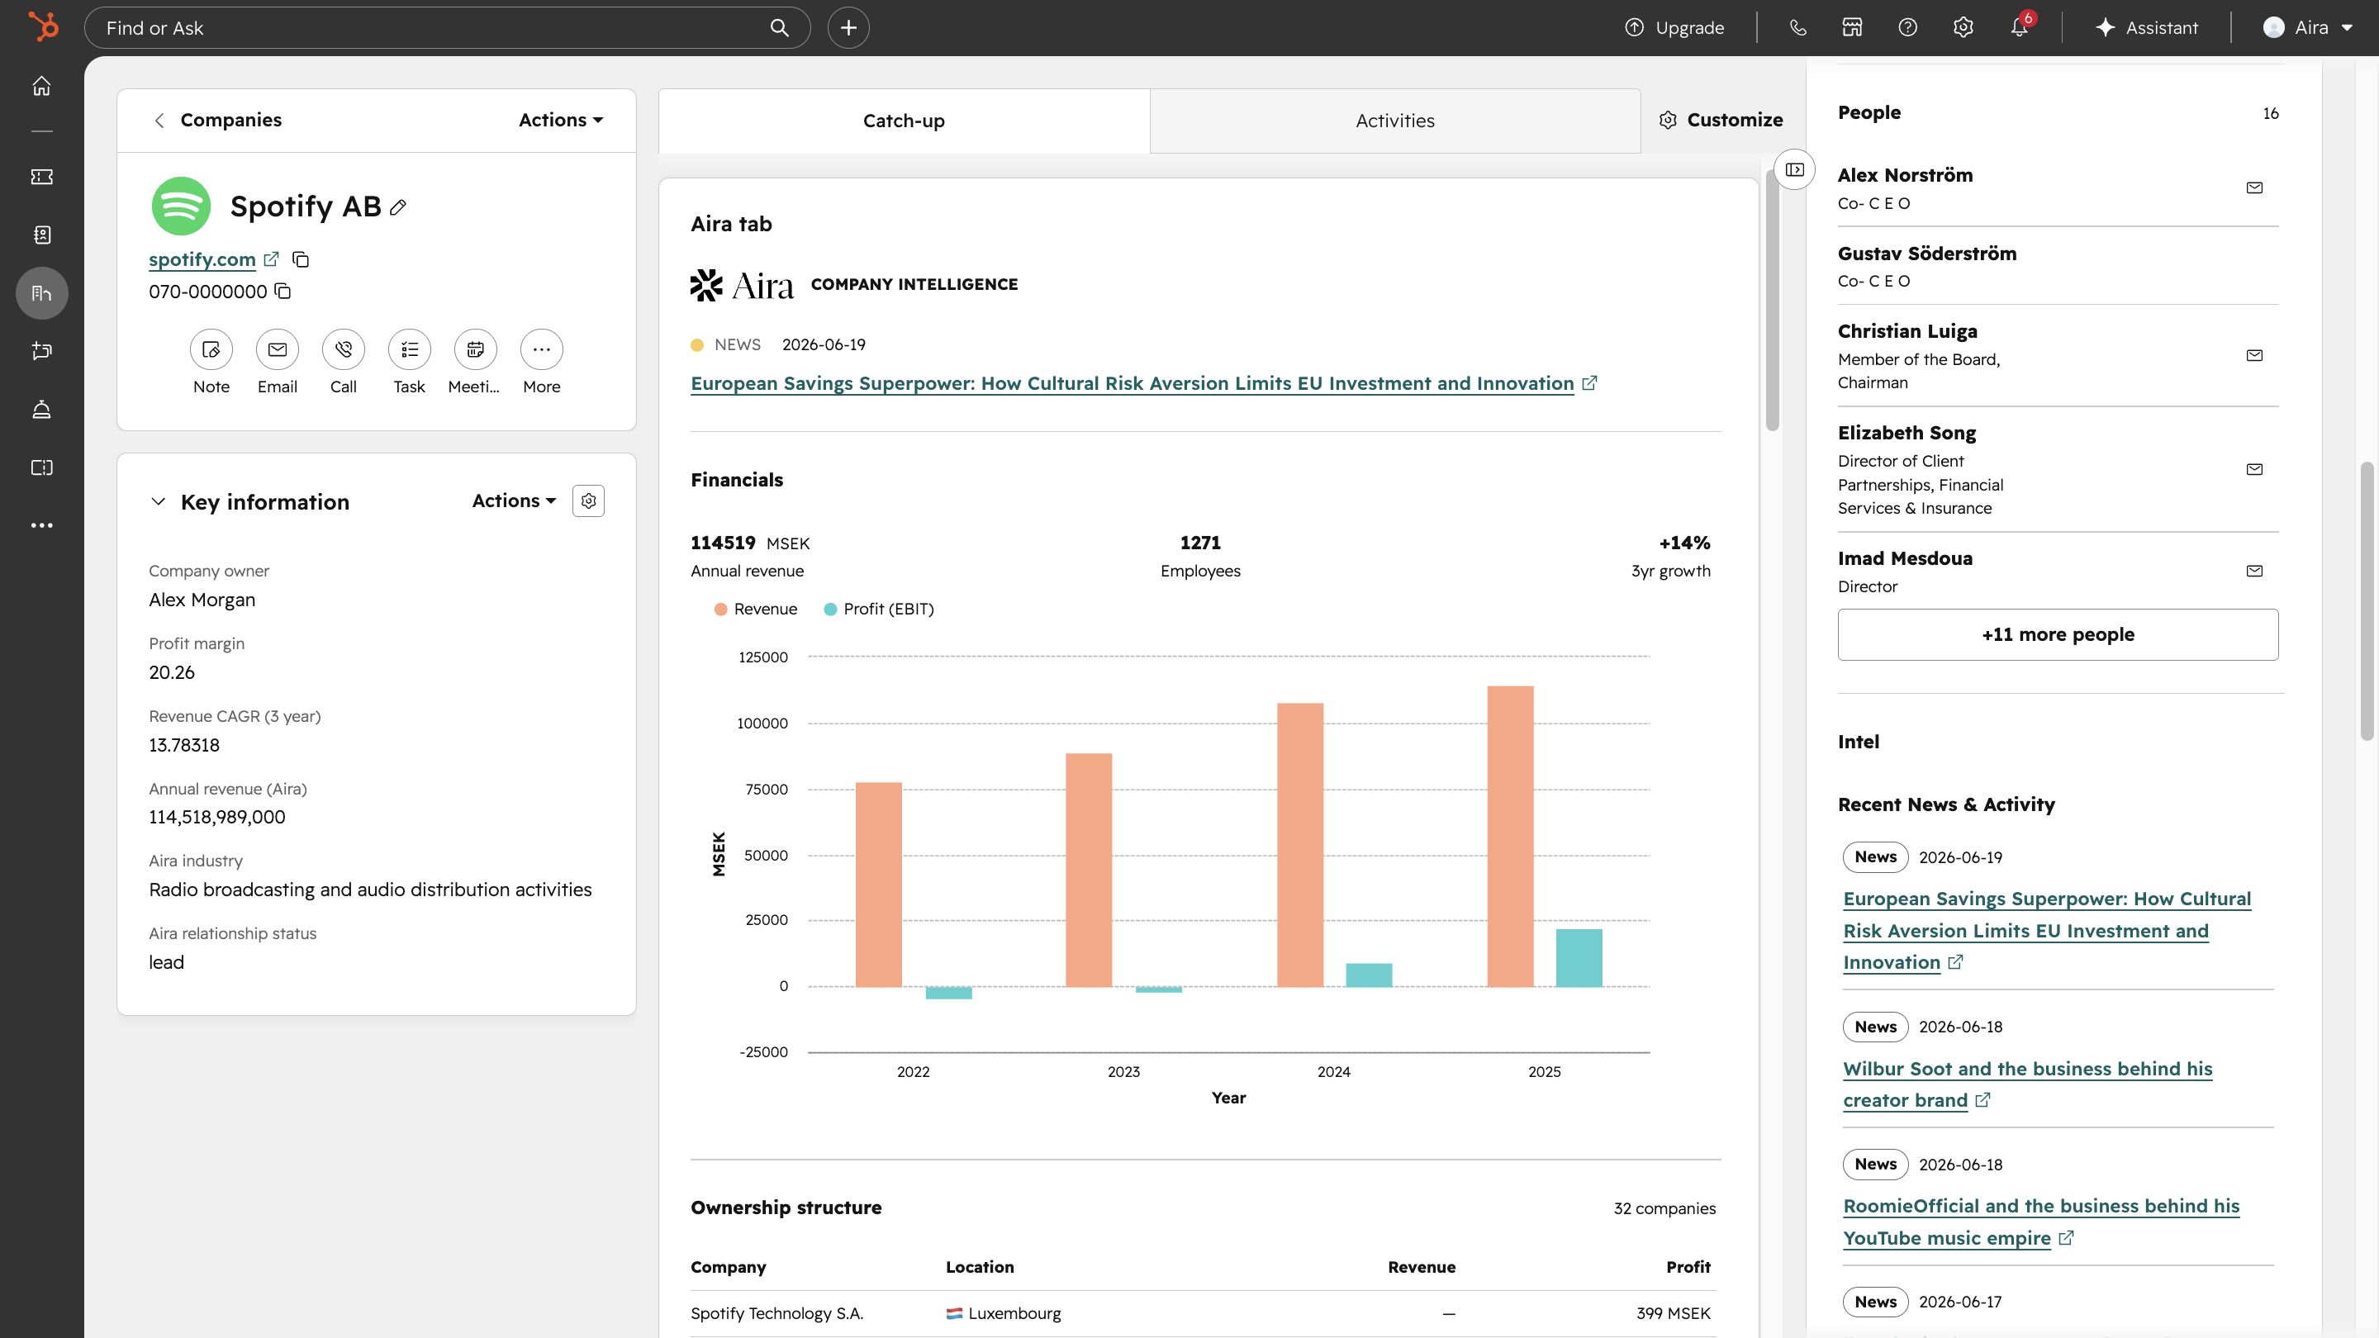Select Gustav Söderström in People list
Screen dimensions: 2379x1338
1926,254
